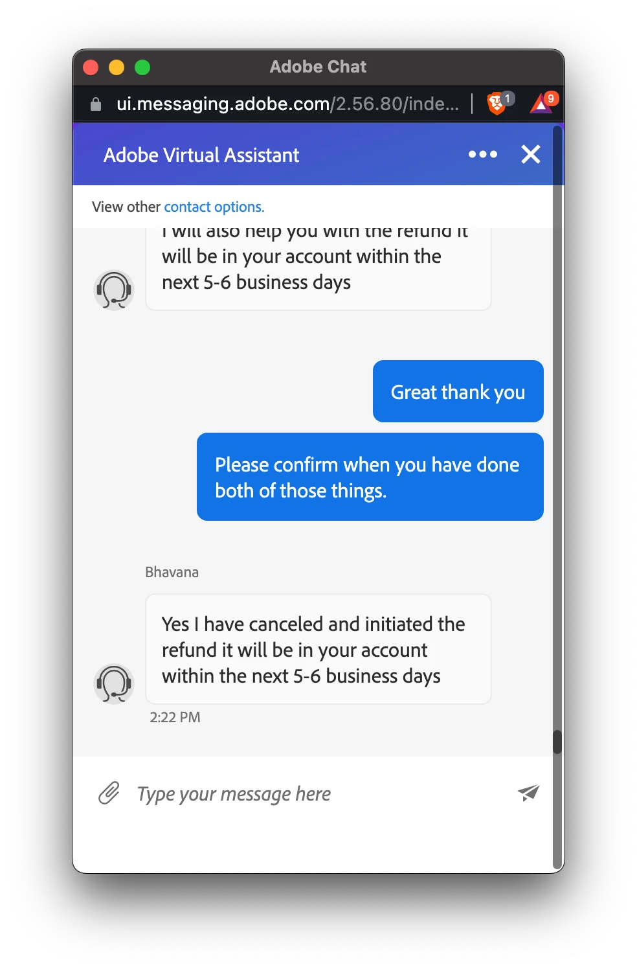The width and height of the screenshot is (637, 969).
Task: Click the ui.messaging.adobe.com address bar
Action: (x=287, y=104)
